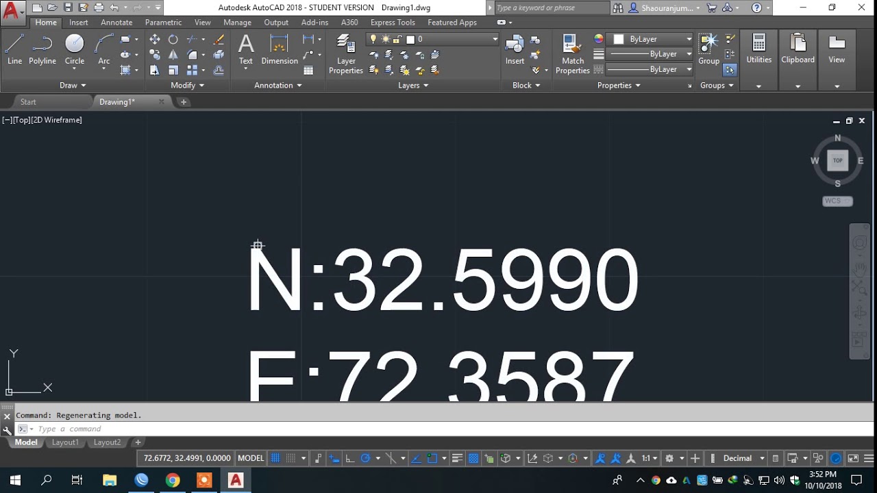Switch to the Express Tools tab
Image resolution: width=877 pixels, height=493 pixels.
tap(393, 23)
